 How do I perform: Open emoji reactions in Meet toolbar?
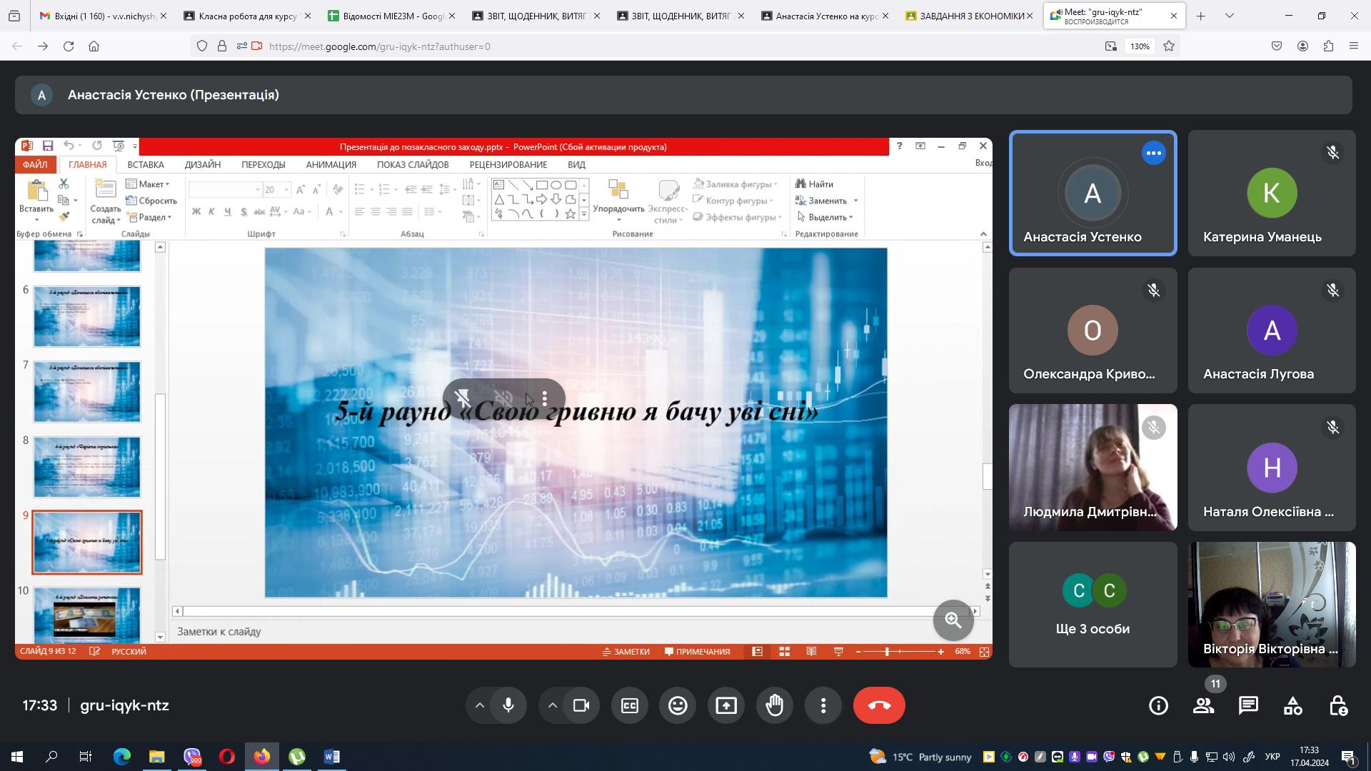click(678, 705)
